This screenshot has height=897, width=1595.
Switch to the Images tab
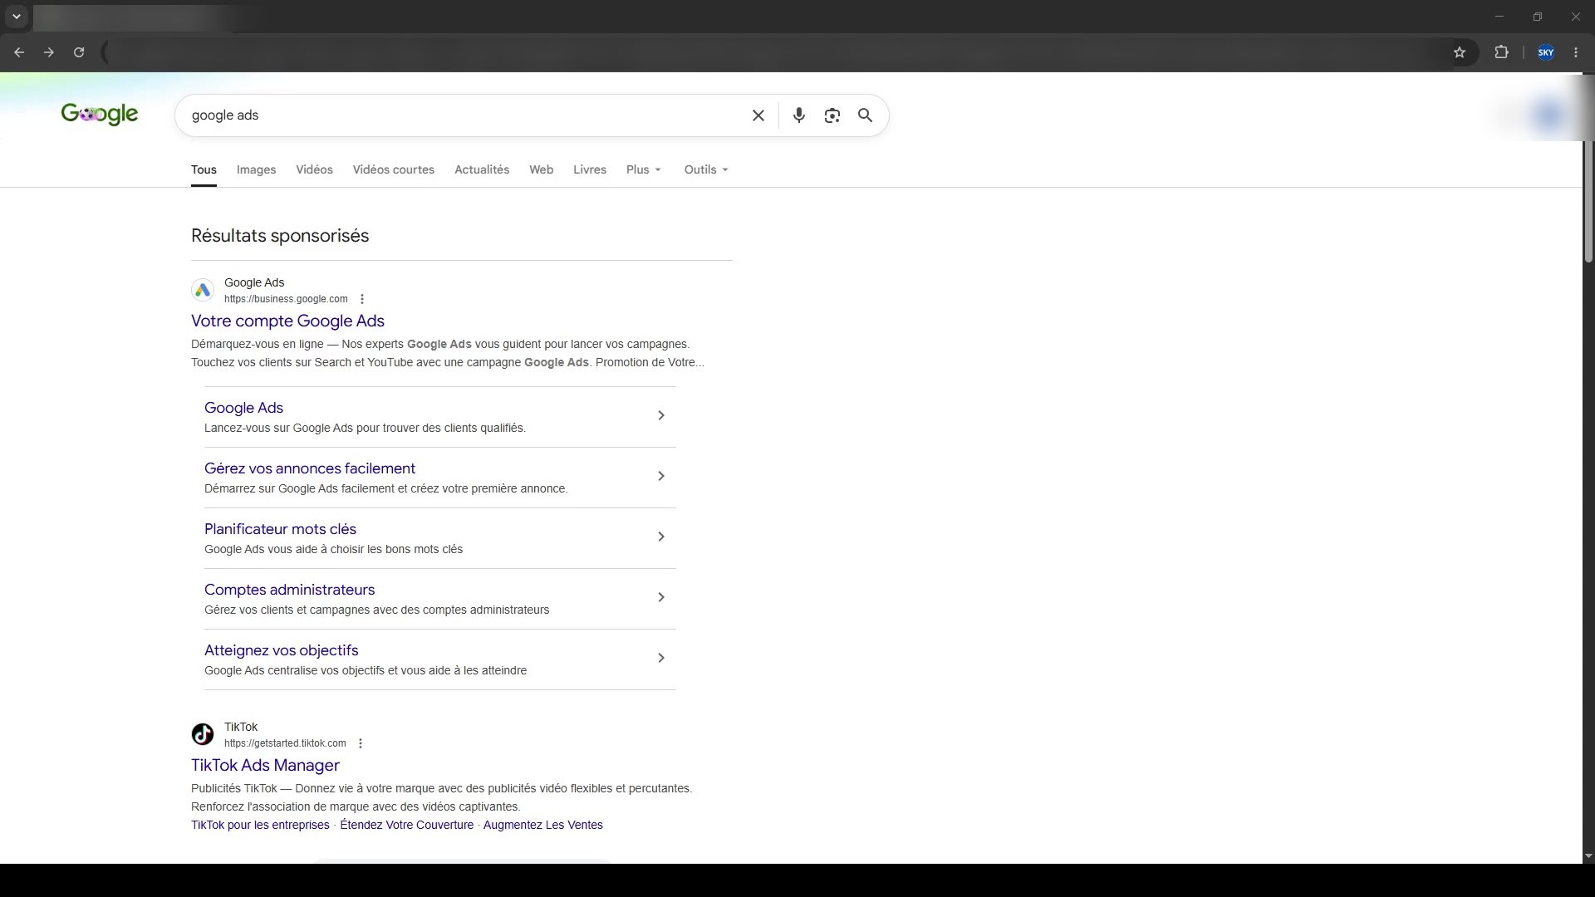coord(256,169)
